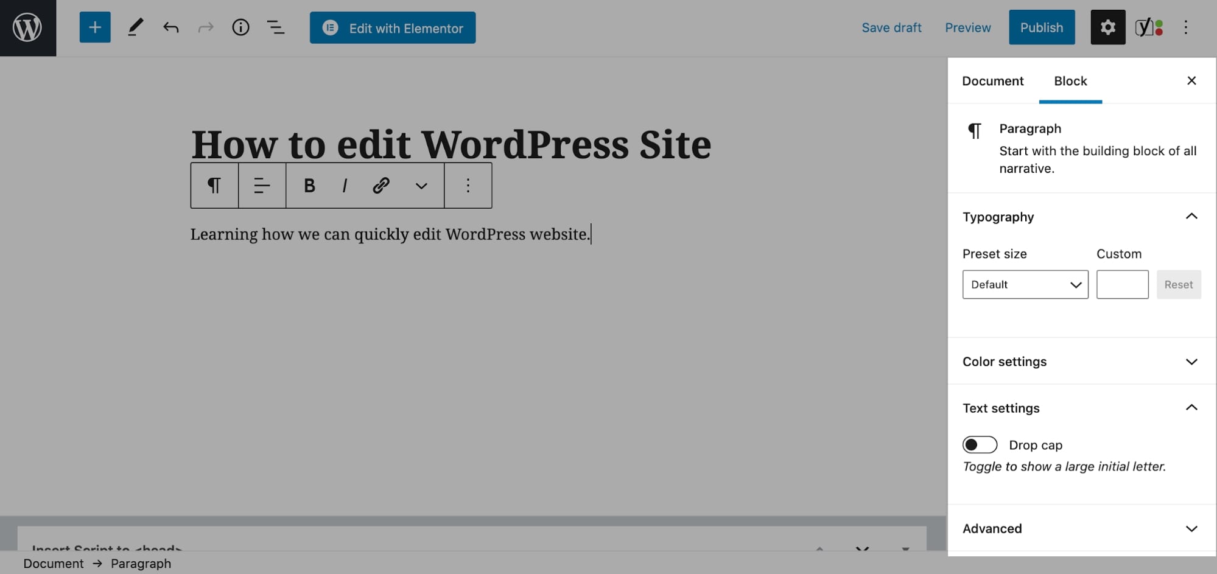Open content structure details icon
Screen dimensions: 1217x574
241,27
